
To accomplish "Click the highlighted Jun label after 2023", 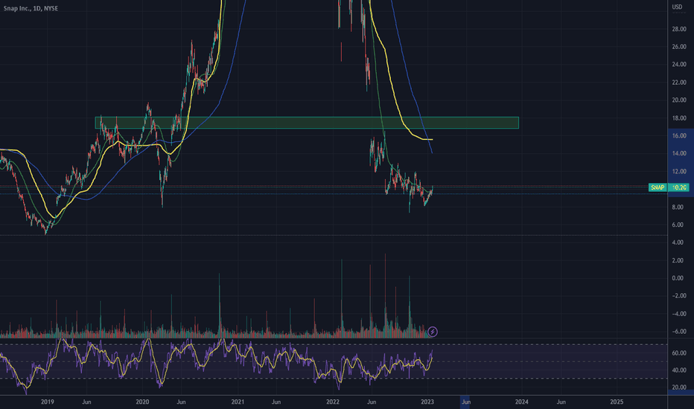I will 465,402.
